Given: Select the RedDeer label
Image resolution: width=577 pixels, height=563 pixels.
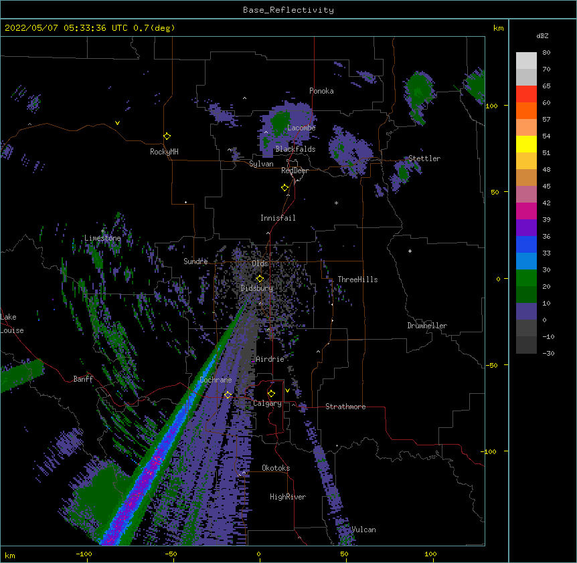Looking at the screenshot, I should click(295, 171).
